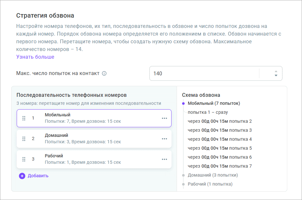Click drag handle for Рабочий number
Viewport: 302px width, 200px height.
click(x=24, y=159)
